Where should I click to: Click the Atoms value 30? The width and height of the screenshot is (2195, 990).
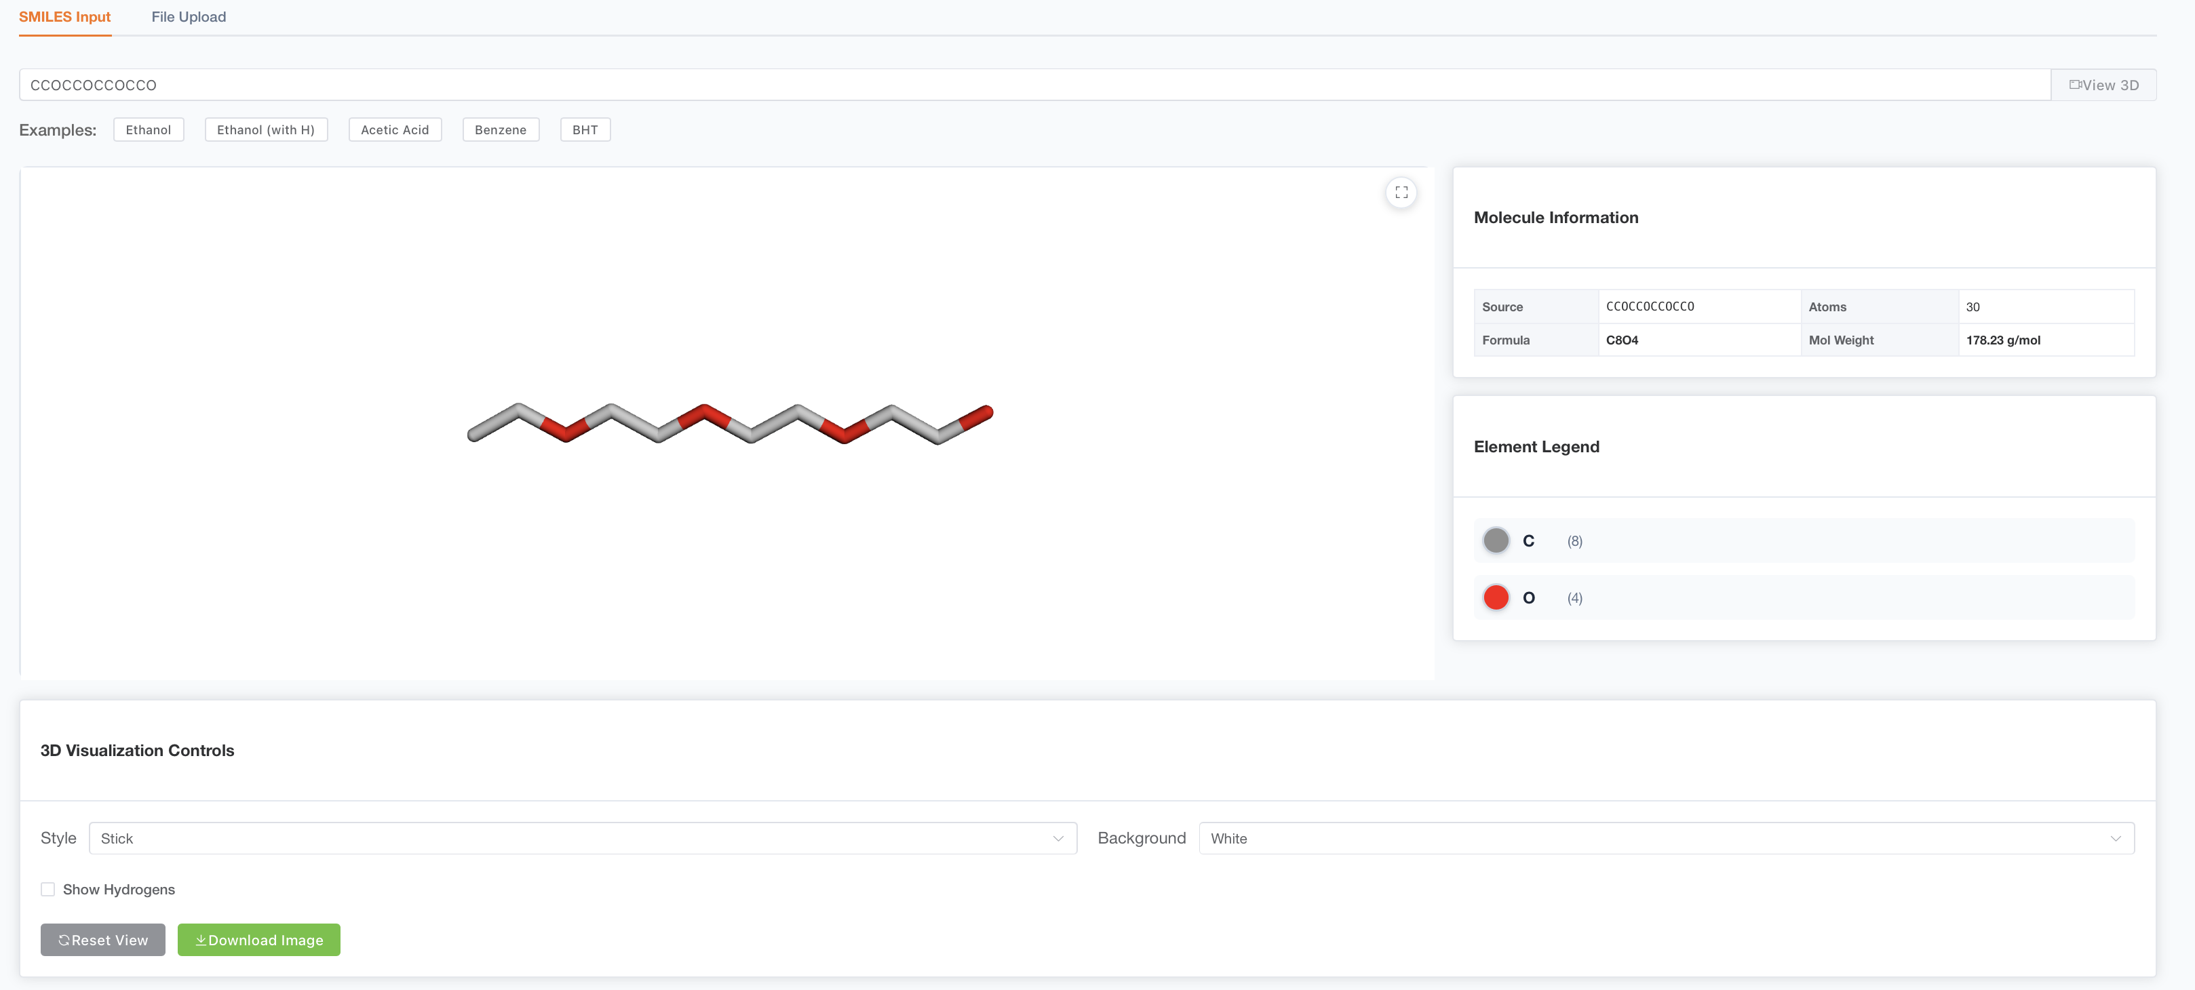click(1973, 306)
